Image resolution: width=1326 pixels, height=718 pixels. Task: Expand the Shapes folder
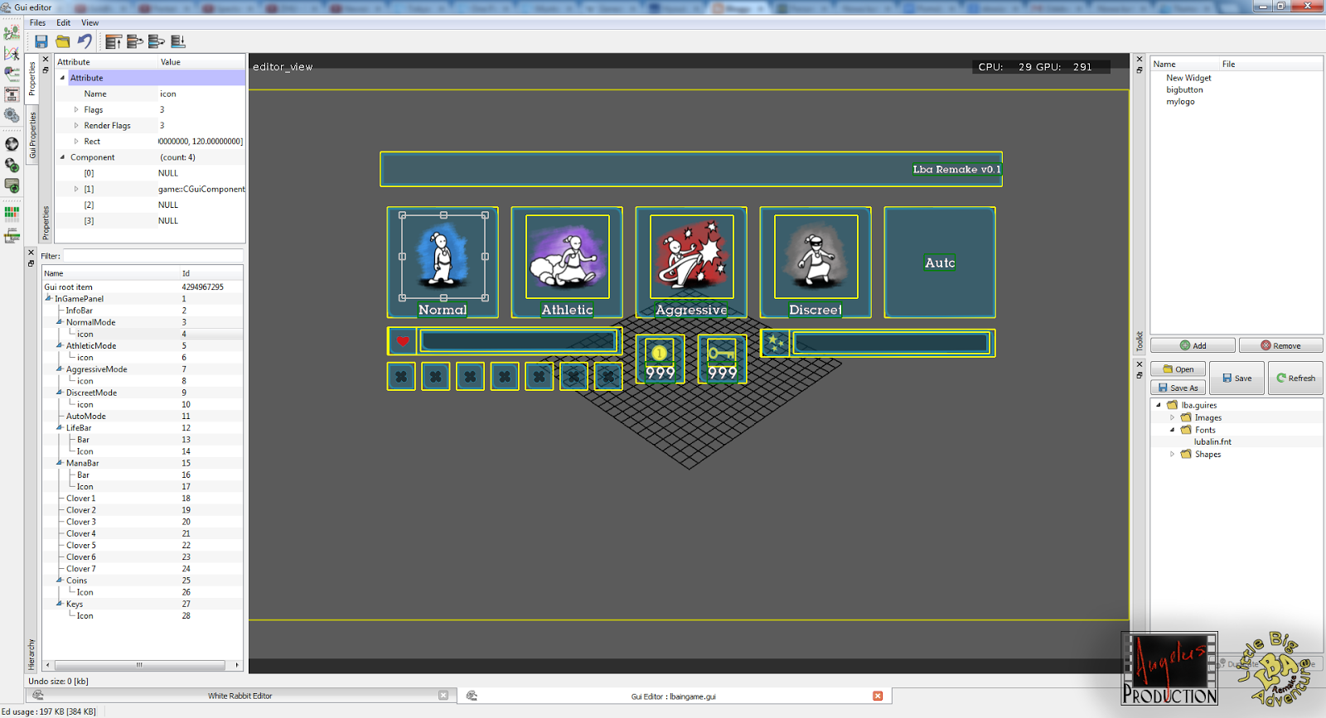(x=1172, y=454)
